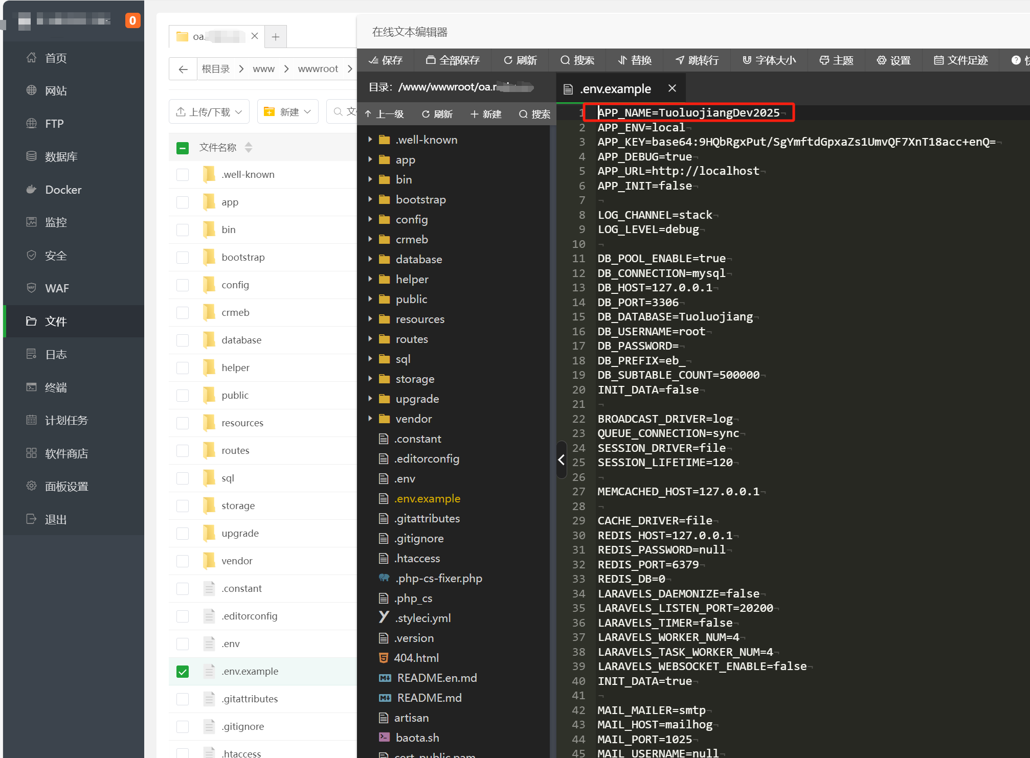1030x758 pixels.
Task: Check the vendor folder checkbox
Action: [x=183, y=561]
